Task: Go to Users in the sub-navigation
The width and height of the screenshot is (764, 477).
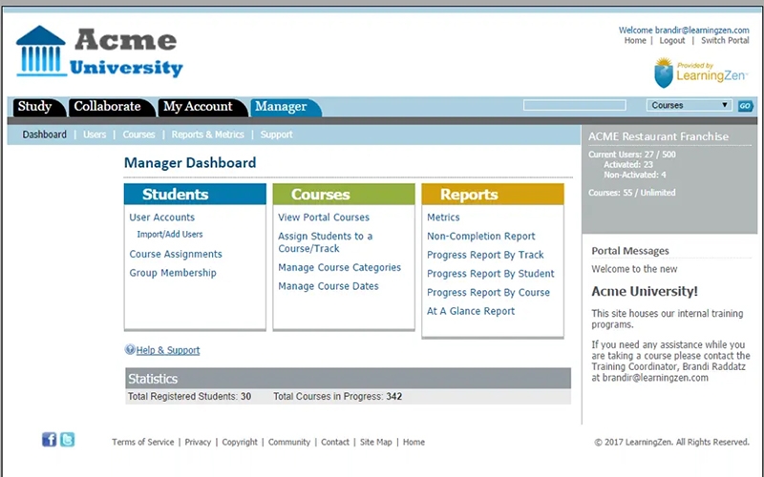Action: (95, 135)
